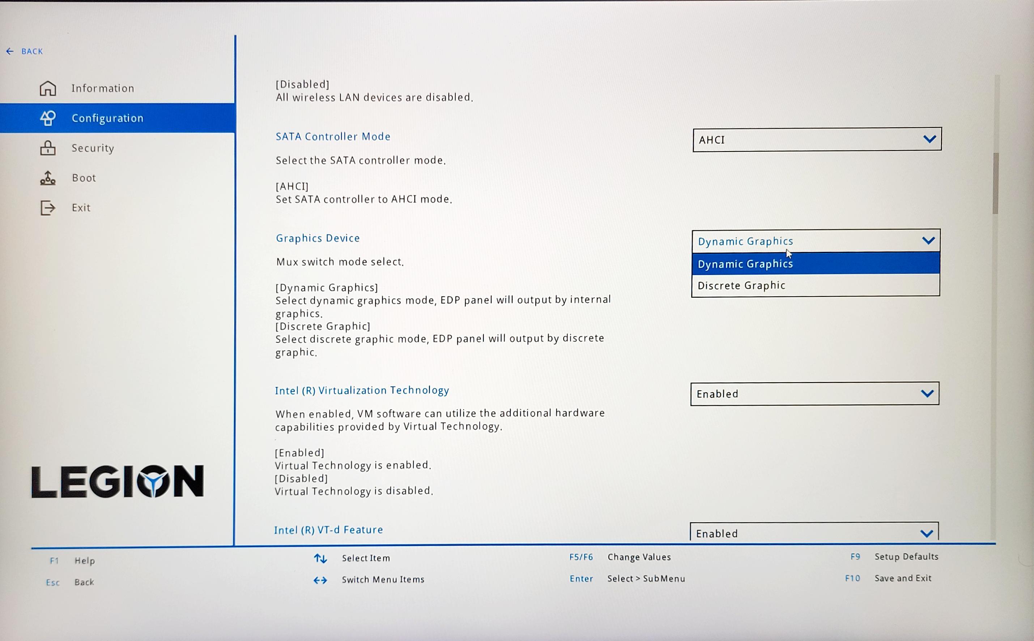Click the AHCI dropdown chevron
This screenshot has height=641, width=1034.
[929, 139]
